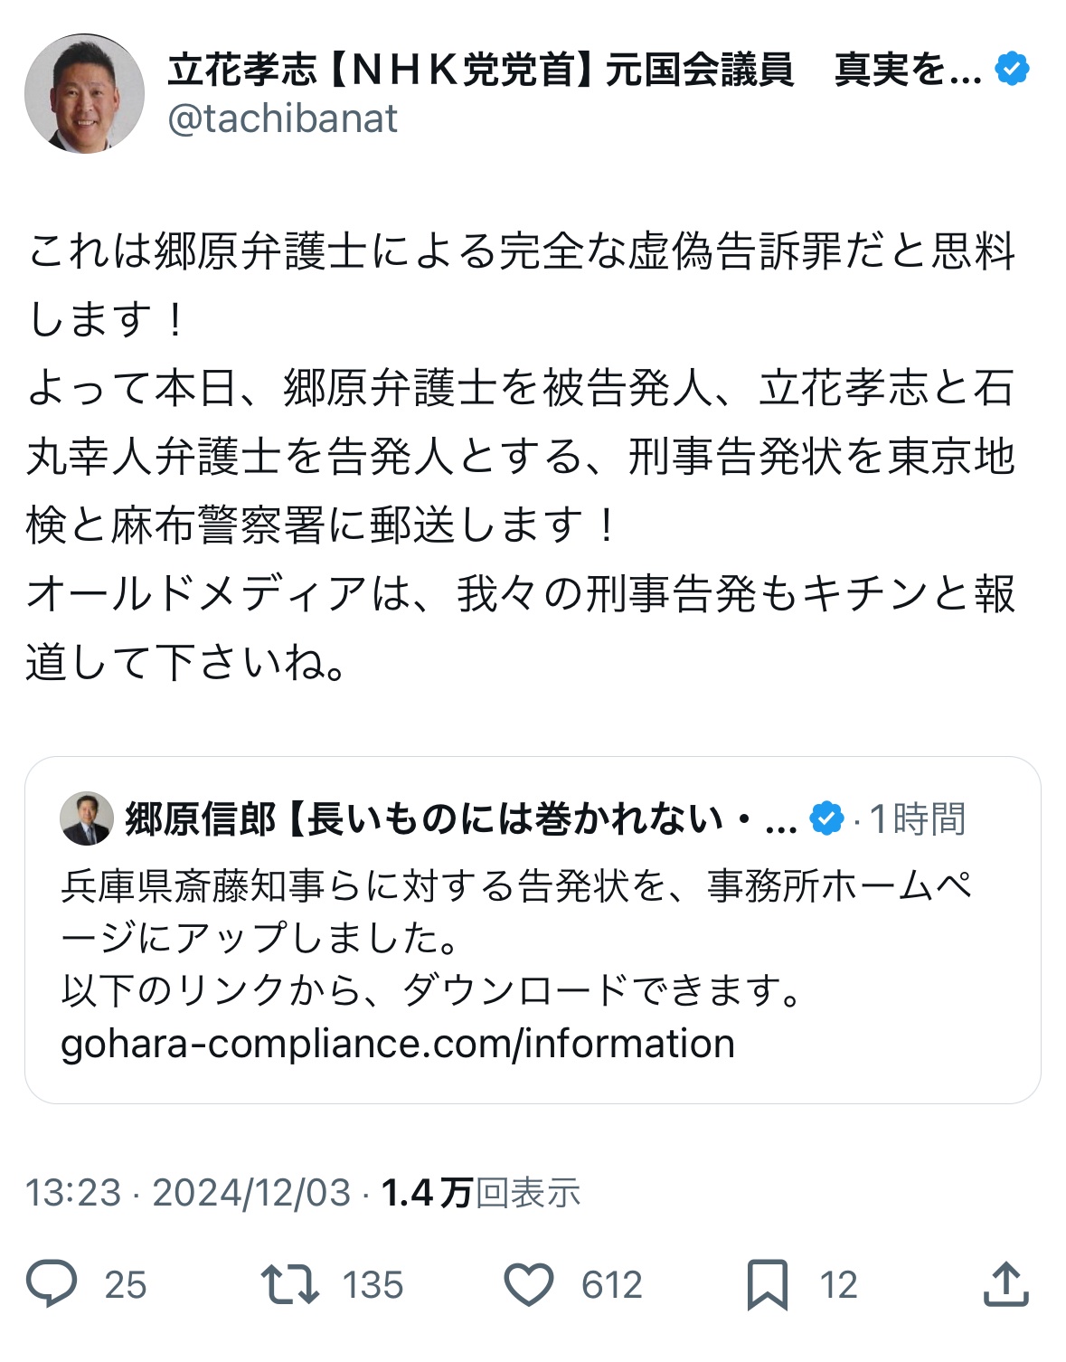
Task: Click the 13:23 · 2024/12/03 post timestamp
Action: [188, 1193]
